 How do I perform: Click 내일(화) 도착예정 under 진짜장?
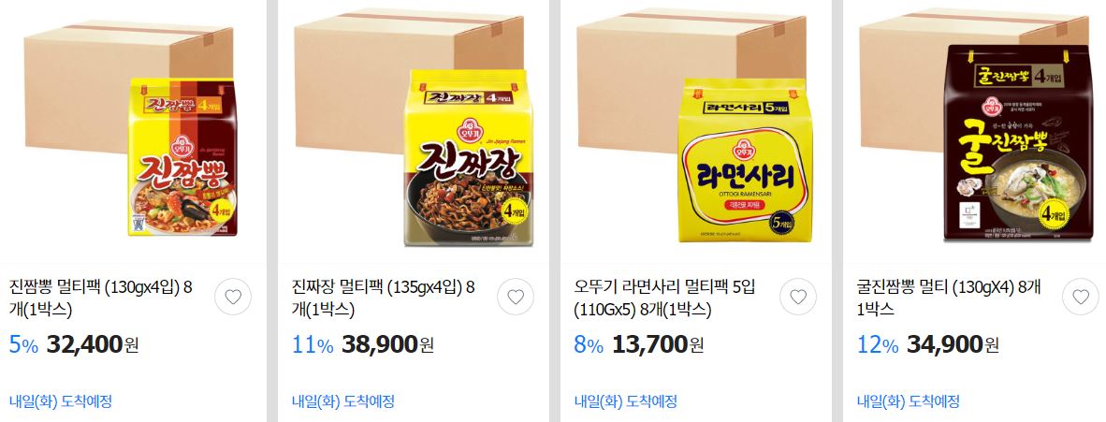click(343, 401)
